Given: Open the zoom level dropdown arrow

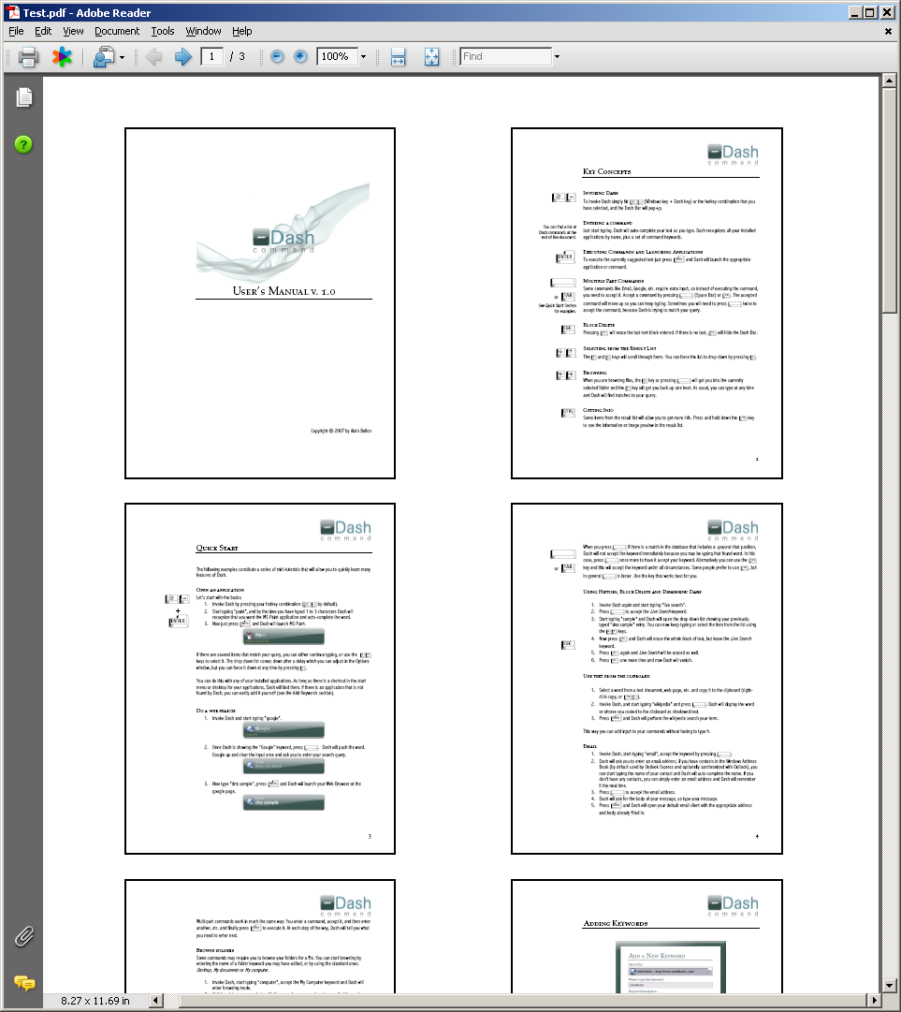Looking at the screenshot, I should click(x=363, y=57).
